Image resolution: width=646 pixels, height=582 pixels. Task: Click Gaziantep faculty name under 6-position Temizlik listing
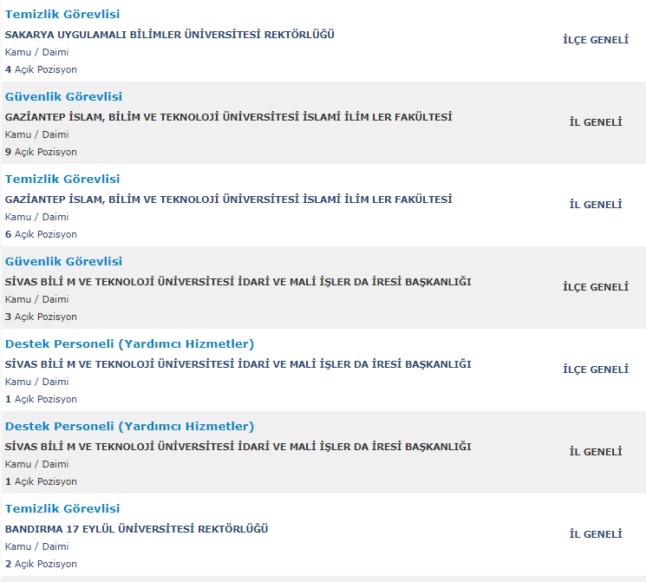coord(229,199)
